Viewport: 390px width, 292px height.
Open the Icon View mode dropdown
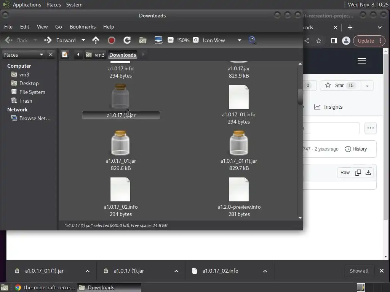[x=222, y=40]
